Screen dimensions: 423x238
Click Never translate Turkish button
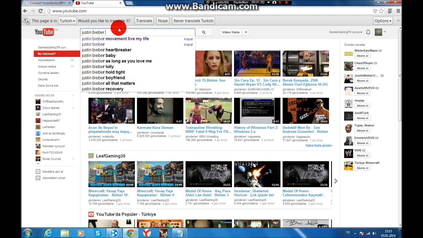pos(194,20)
